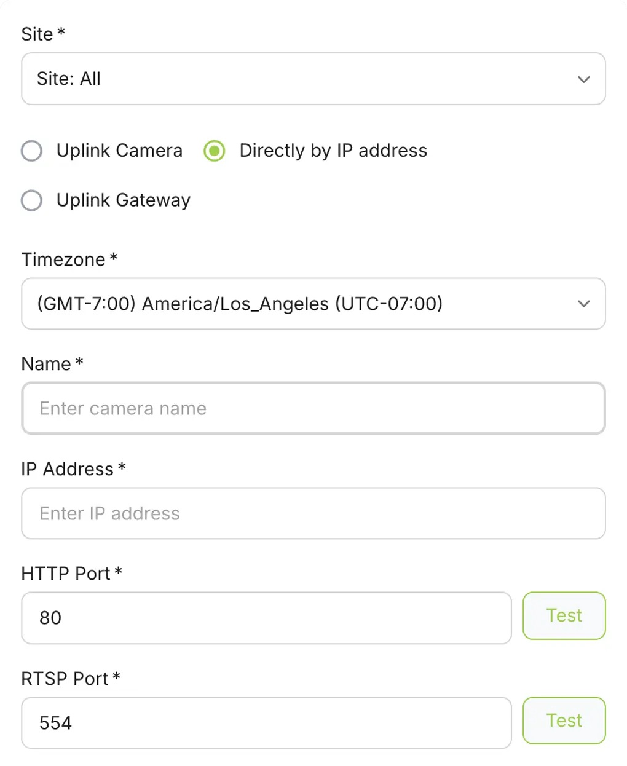Viewport: 627px width, 766px height.
Task: Click the chevron arrow in Site dropdown
Action: click(583, 79)
